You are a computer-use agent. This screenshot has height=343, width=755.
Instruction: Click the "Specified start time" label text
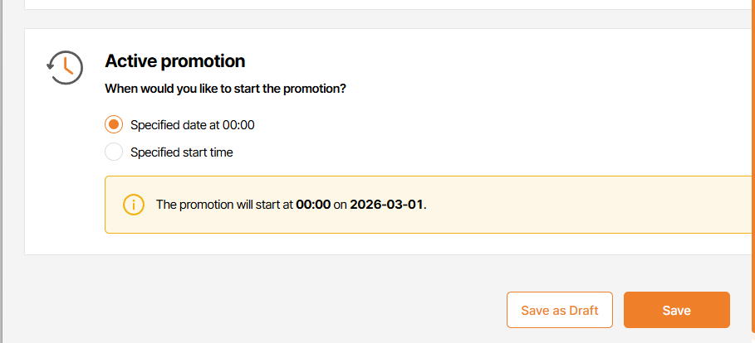tap(181, 152)
